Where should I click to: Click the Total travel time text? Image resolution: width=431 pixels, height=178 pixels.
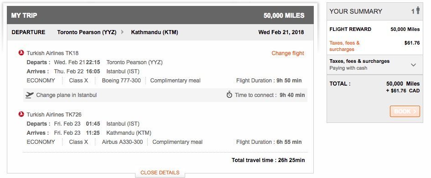click(x=268, y=160)
